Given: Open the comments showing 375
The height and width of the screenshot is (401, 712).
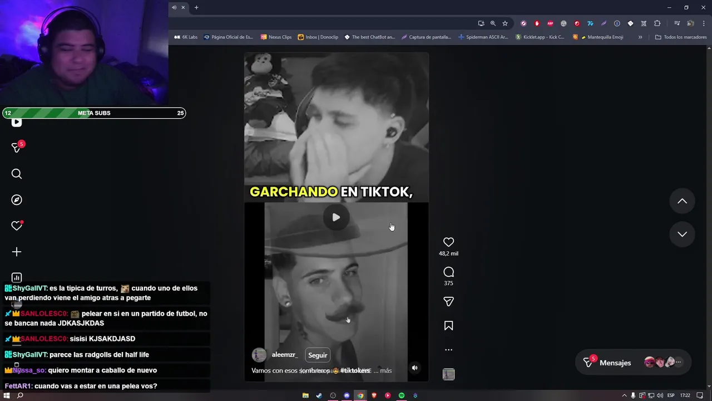Looking at the screenshot, I should click(x=448, y=272).
